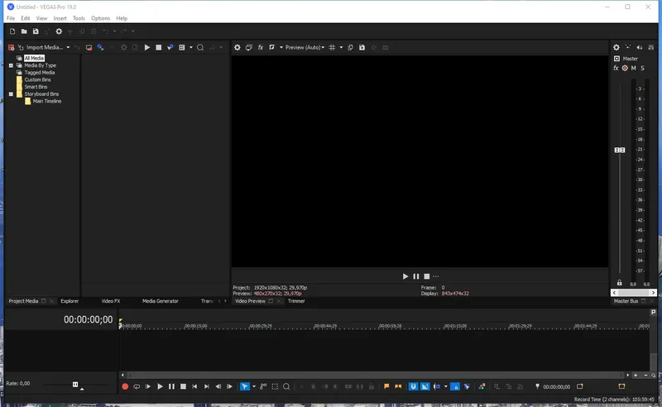This screenshot has width=662, height=407.
Task: Open Master FX button
Action: click(616, 68)
